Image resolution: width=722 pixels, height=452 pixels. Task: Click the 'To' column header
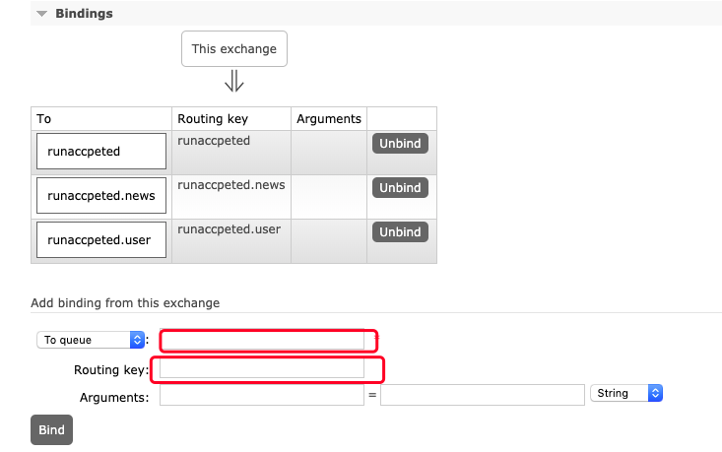(44, 119)
